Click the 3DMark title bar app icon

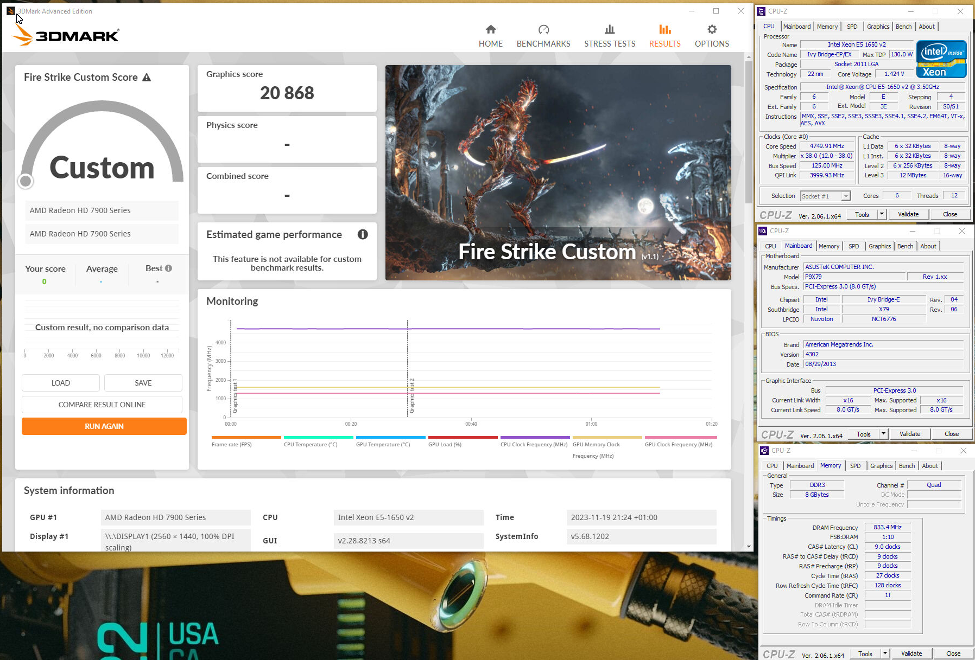[x=11, y=11]
